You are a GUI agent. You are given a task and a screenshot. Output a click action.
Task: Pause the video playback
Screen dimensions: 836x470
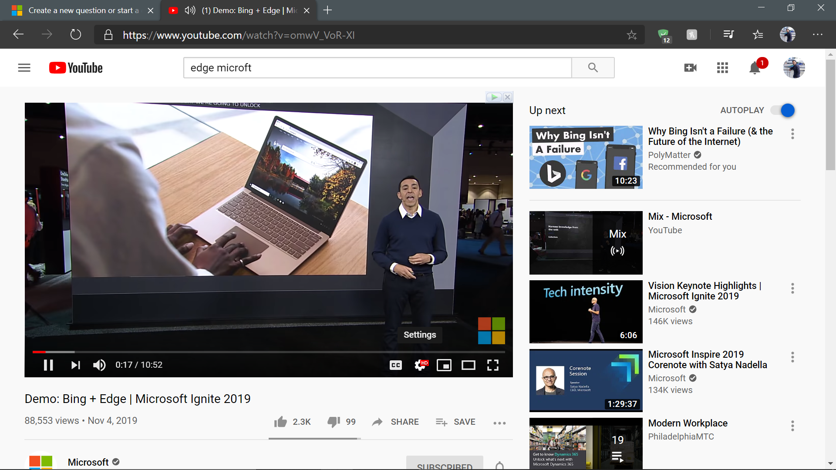coord(48,365)
